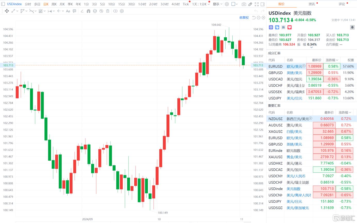Delete drawings with the trash icon
The height and width of the screenshot is (223, 357).
pyautogui.click(x=108, y=11)
